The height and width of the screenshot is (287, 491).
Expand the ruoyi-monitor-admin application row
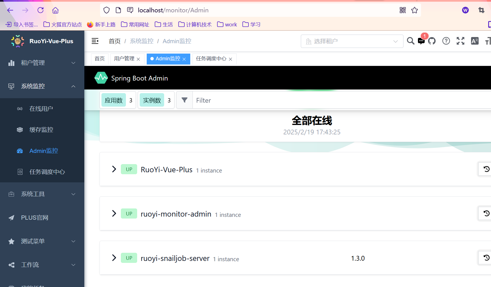[x=114, y=213]
